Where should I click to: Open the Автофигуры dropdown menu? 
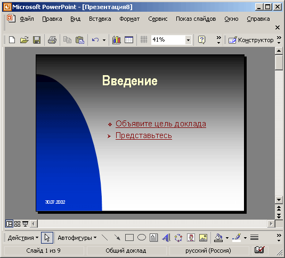[77, 238]
